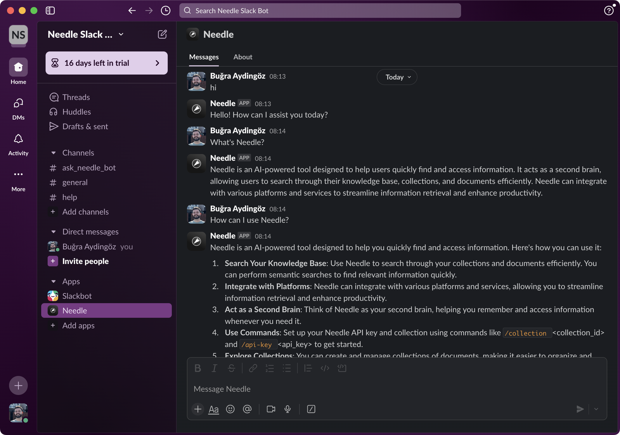
Task: Open the ask_needle_bot channel
Action: tap(89, 168)
